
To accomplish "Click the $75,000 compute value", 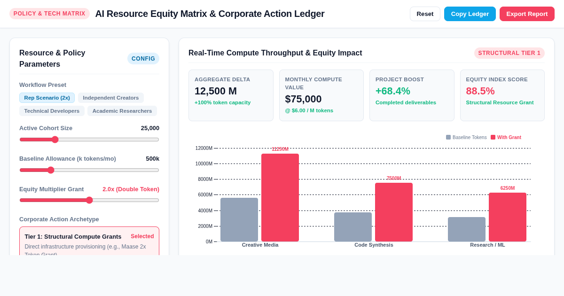I will point(303,99).
